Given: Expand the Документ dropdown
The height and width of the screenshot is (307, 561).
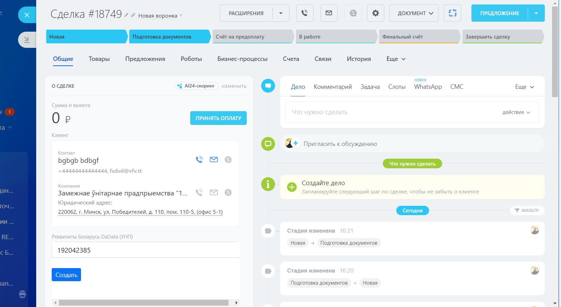Looking at the screenshot, I should pos(414,13).
